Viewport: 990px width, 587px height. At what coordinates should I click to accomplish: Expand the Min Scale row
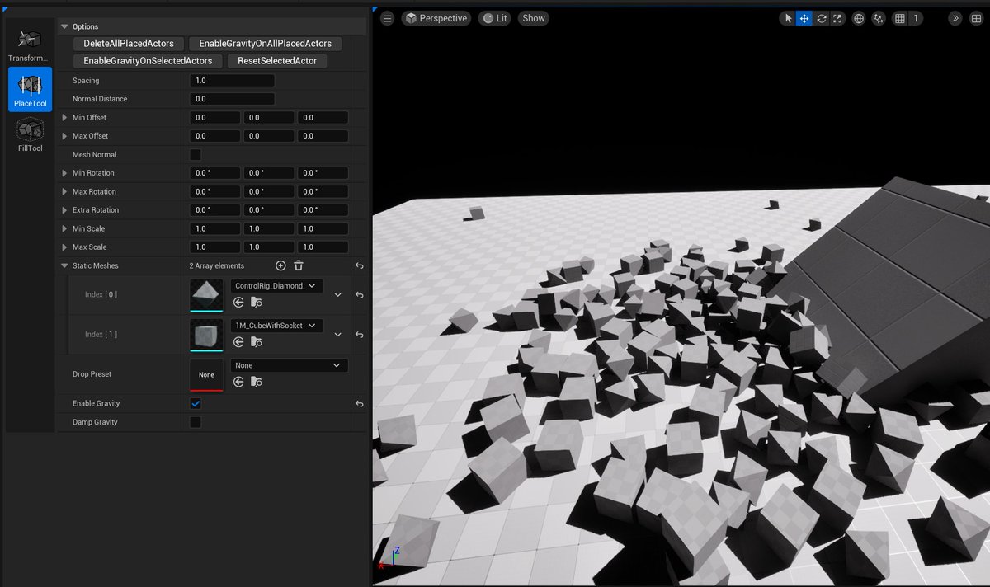[64, 228]
